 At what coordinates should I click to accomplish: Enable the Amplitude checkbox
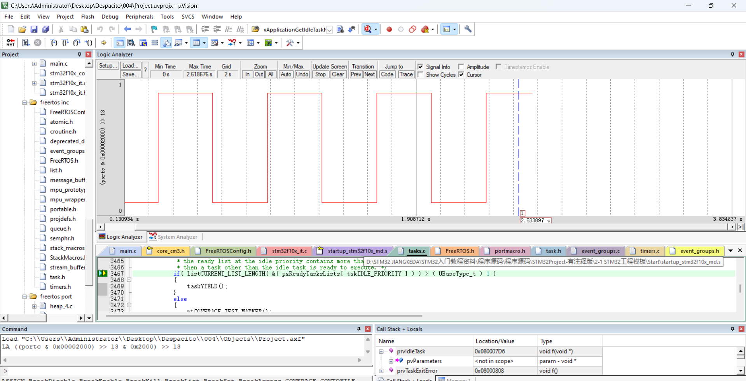(461, 67)
